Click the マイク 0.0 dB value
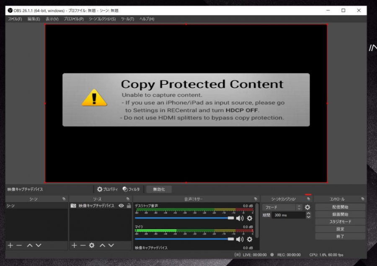This screenshot has height=266, width=377. (248, 227)
